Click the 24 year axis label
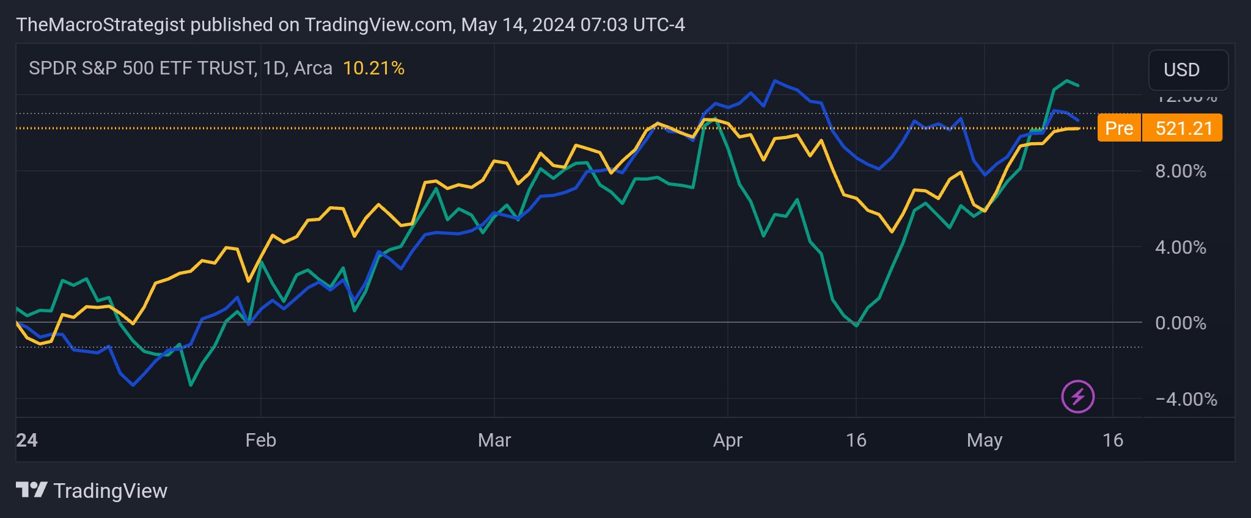The image size is (1251, 518). [26, 440]
